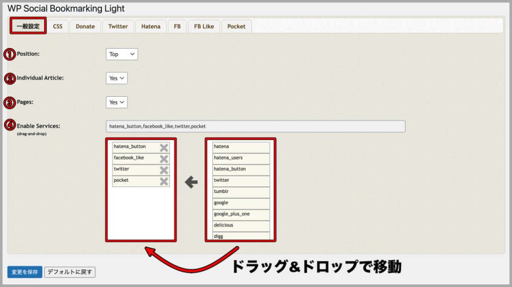Image resolution: width=512 pixels, height=287 pixels.
Task: Open the FB Like tab
Action: coord(204,27)
